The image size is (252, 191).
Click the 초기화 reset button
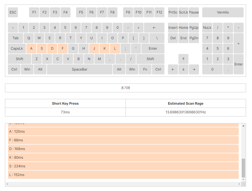coord(125,88)
